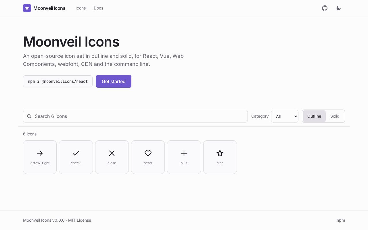
Task: Click the "6 icons" count text
Action: pos(30,134)
